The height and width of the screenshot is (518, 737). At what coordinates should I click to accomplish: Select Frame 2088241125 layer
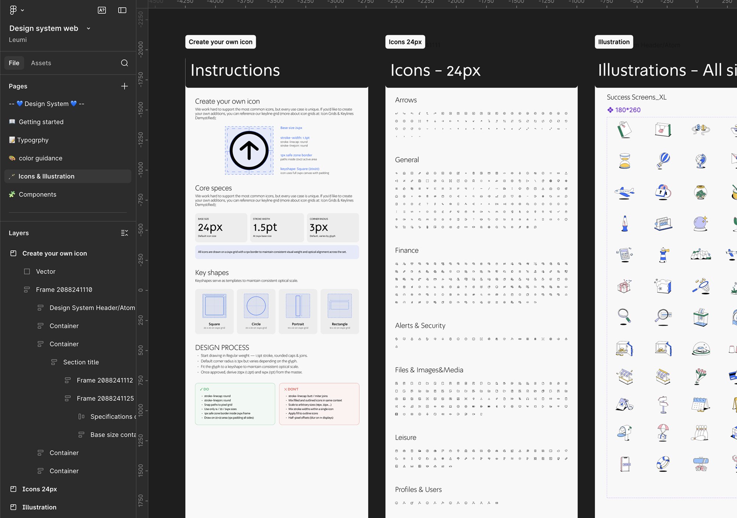(105, 398)
